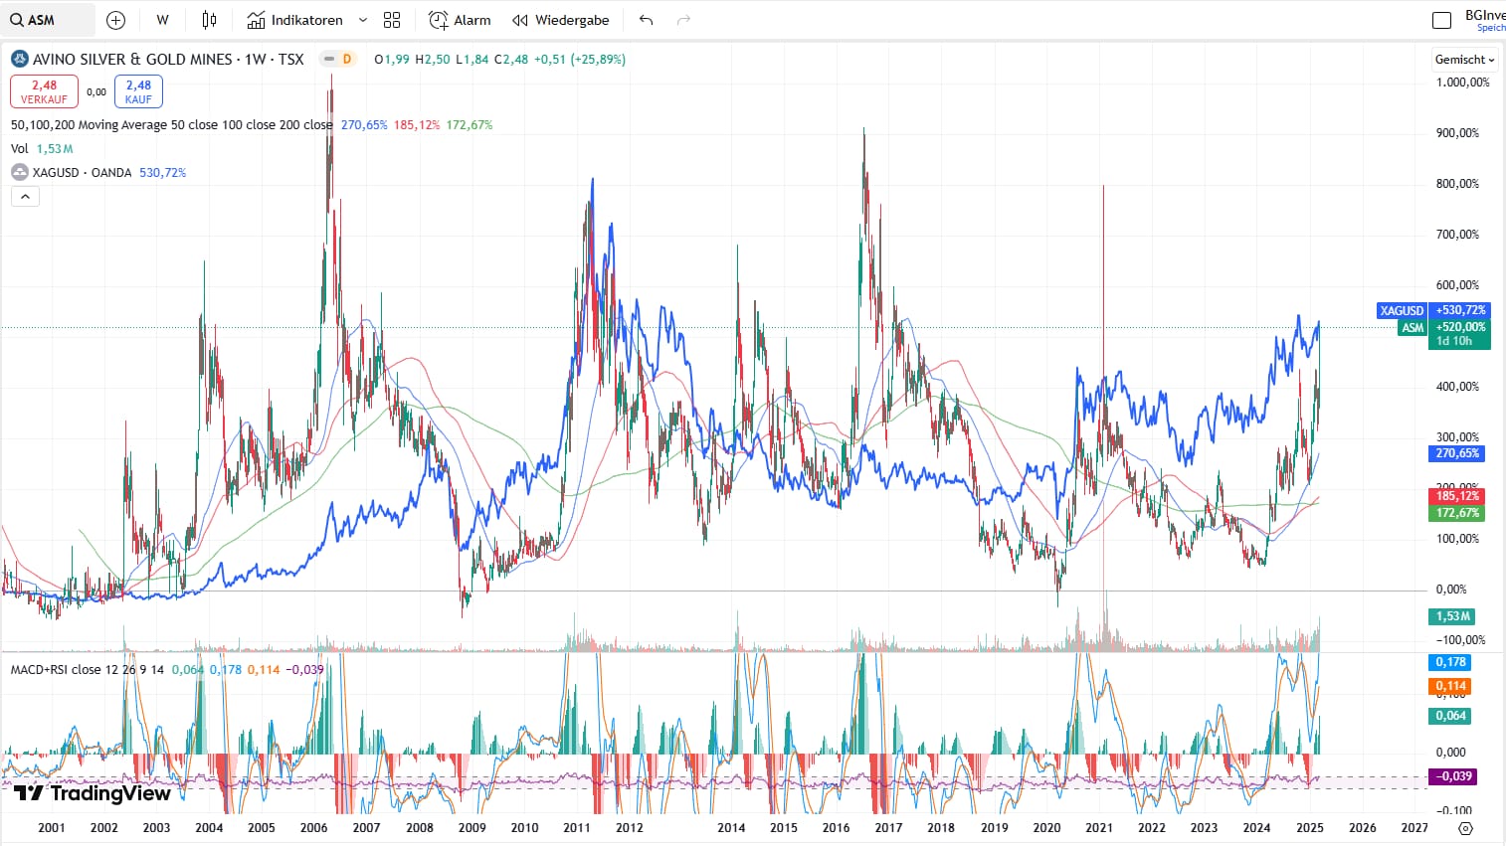Open the candlestick chart type menu

pos(209,20)
